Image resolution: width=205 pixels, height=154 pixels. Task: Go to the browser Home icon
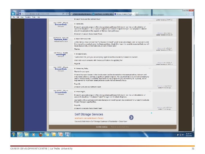point(186,14)
